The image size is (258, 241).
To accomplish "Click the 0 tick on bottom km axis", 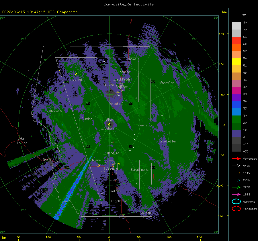I will [109, 237].
